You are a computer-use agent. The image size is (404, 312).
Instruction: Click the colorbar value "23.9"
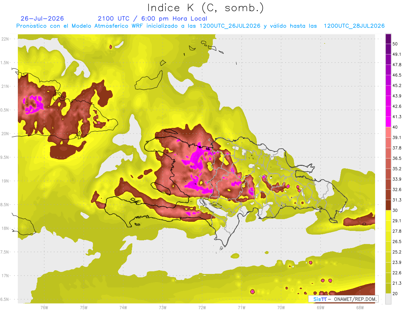tap(397, 263)
